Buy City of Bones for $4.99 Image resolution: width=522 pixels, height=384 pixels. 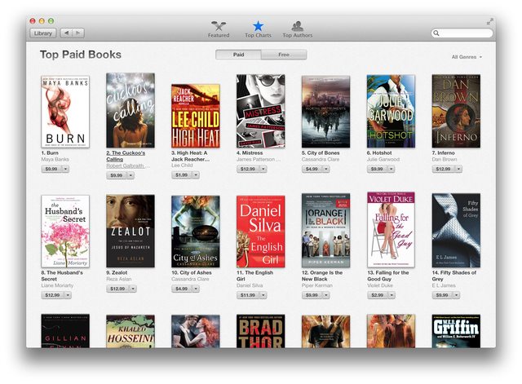312,169
